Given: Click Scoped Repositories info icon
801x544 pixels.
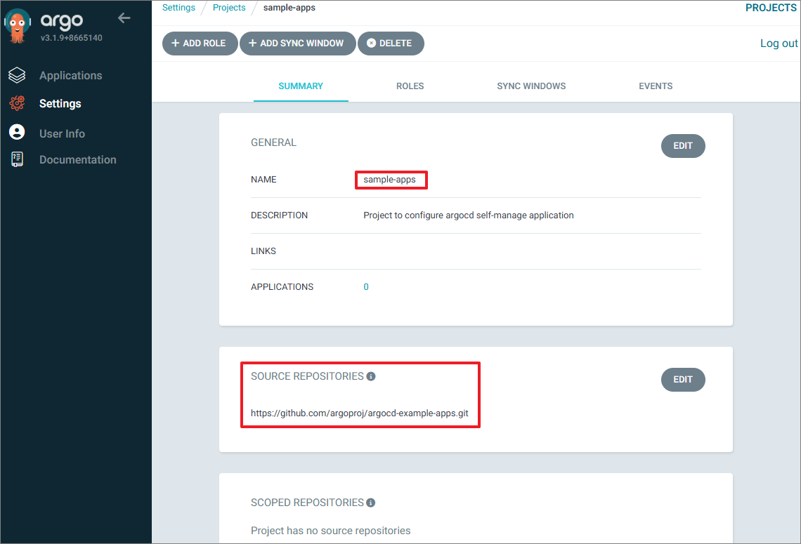Looking at the screenshot, I should coord(371,503).
